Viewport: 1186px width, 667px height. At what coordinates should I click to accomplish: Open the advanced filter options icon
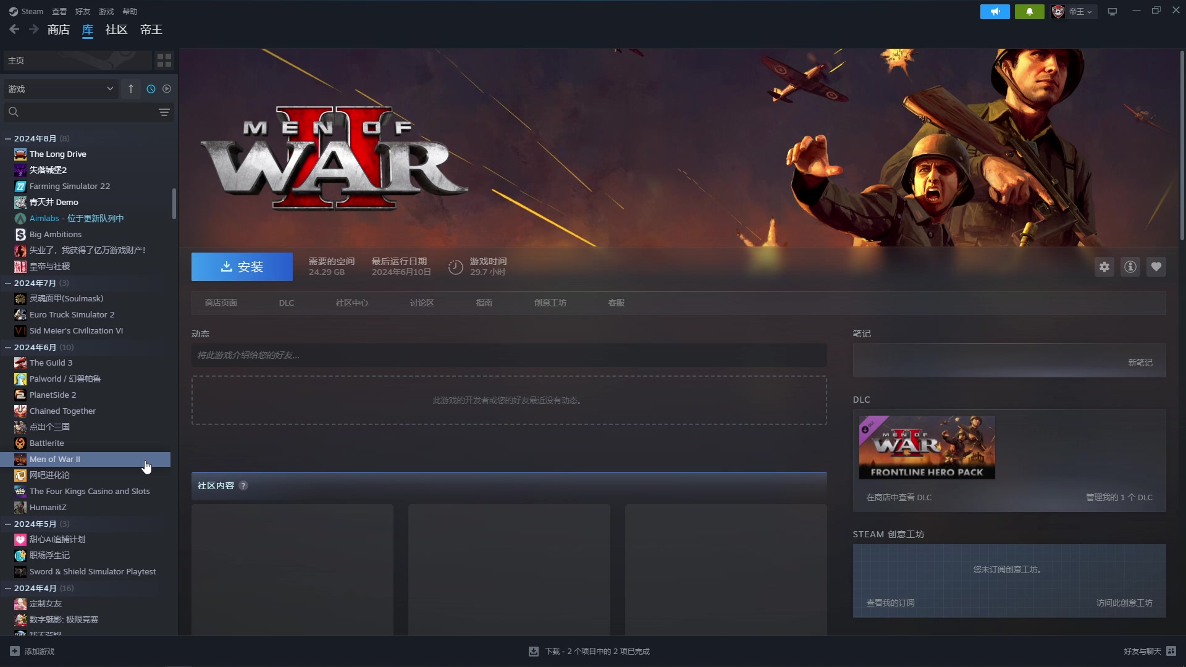click(x=164, y=112)
